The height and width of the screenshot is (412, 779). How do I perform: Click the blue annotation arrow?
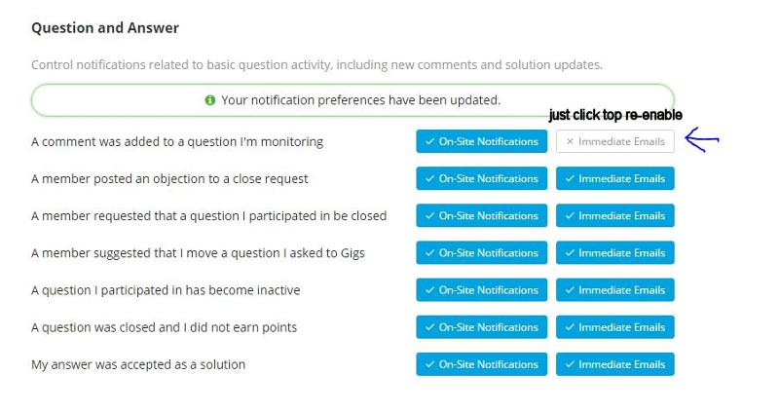pyautogui.click(x=701, y=140)
